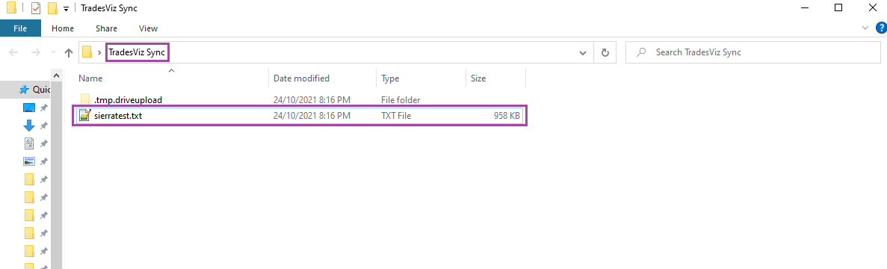Screen dimensions: 887x269
Task: Switch to the View ribbon tab
Action: [148, 28]
